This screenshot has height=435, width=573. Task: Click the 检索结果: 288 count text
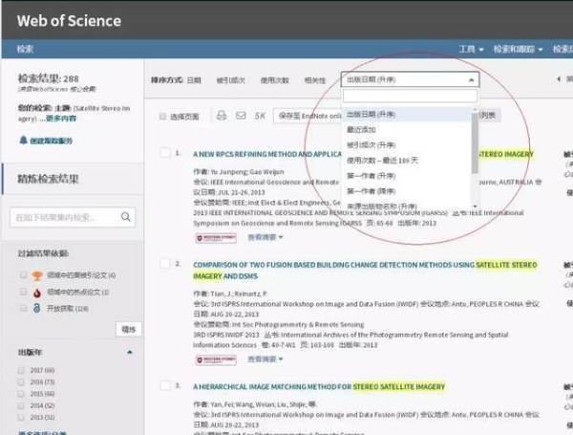49,78
